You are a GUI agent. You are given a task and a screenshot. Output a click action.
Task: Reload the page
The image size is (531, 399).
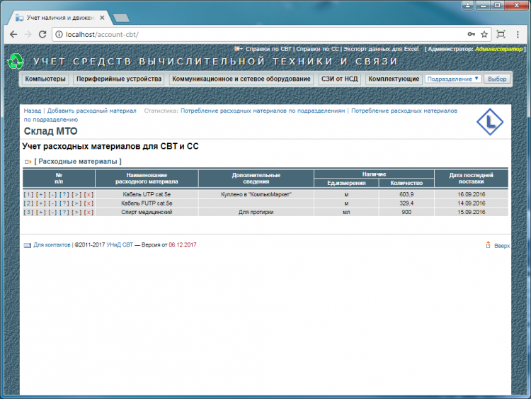tap(42, 34)
